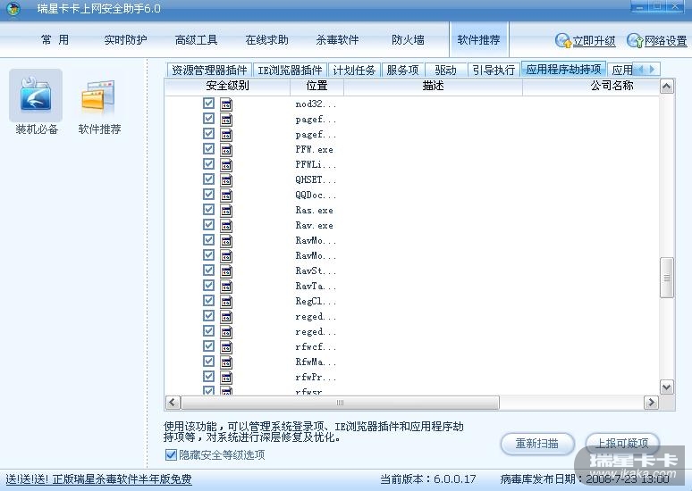Click the 重新扫描 rescan button
Viewport: 692px width, 491px height.
click(536, 444)
